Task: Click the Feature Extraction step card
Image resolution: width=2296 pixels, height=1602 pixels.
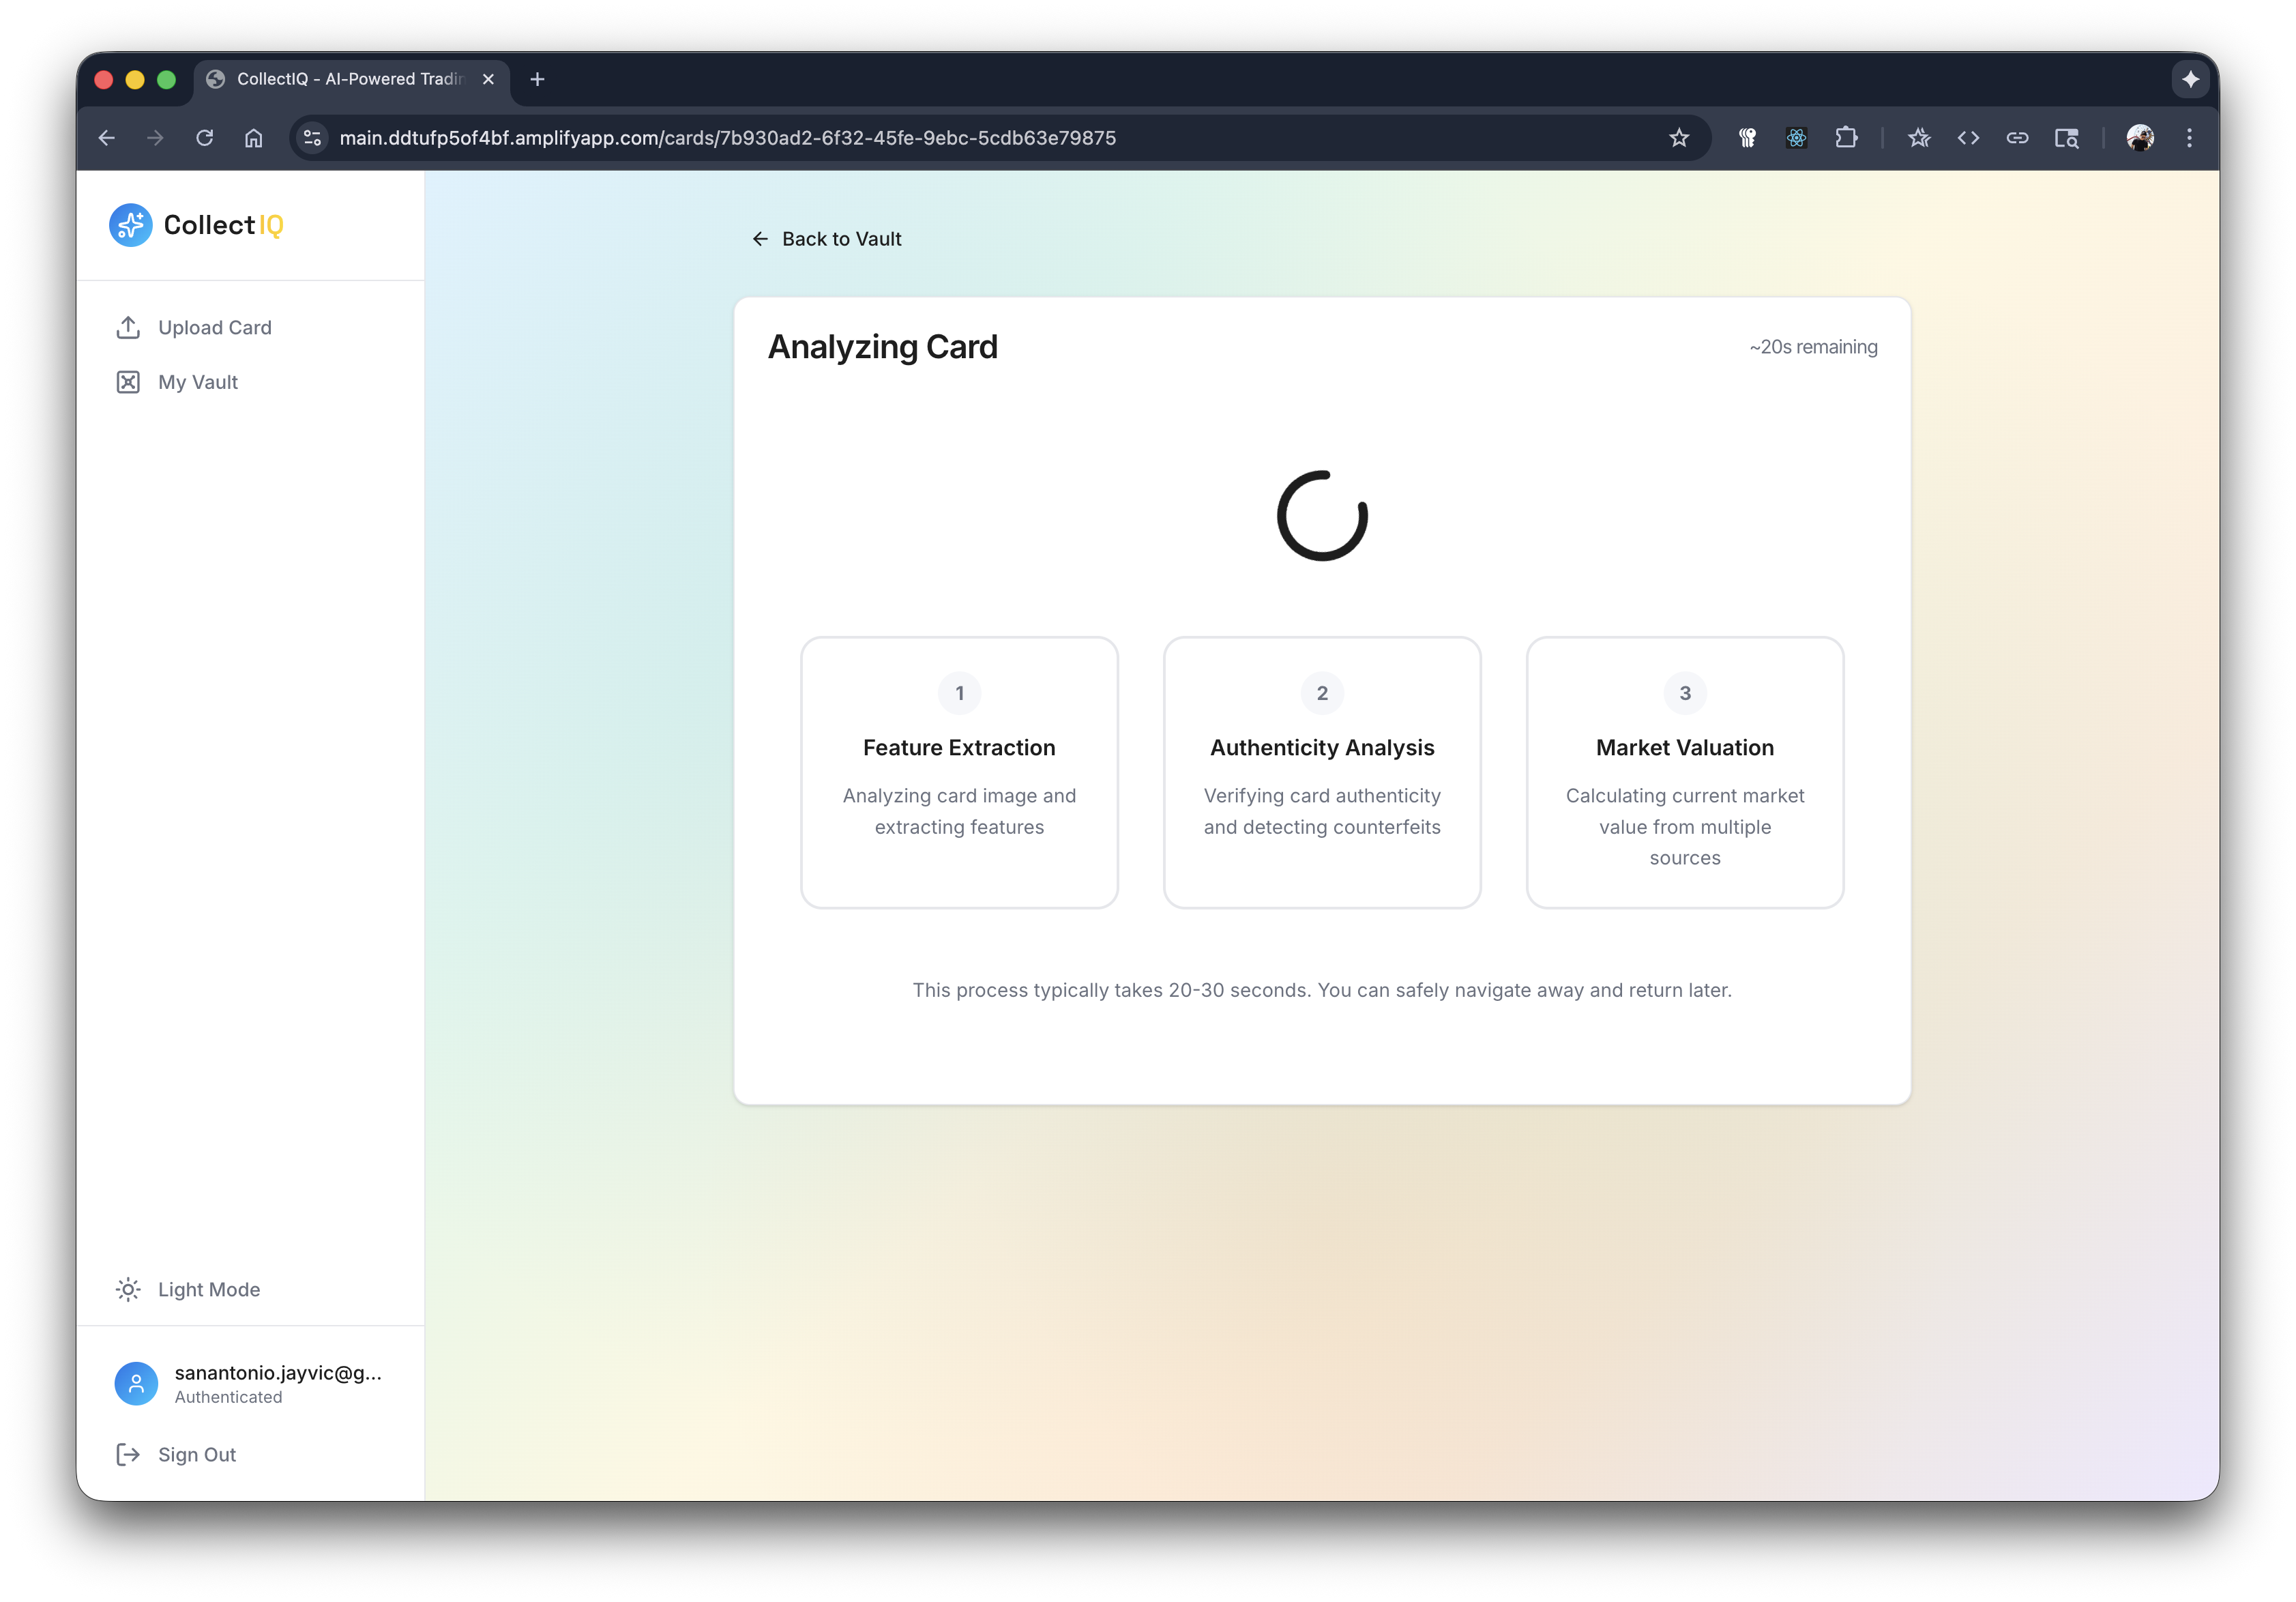Action: pos(959,772)
